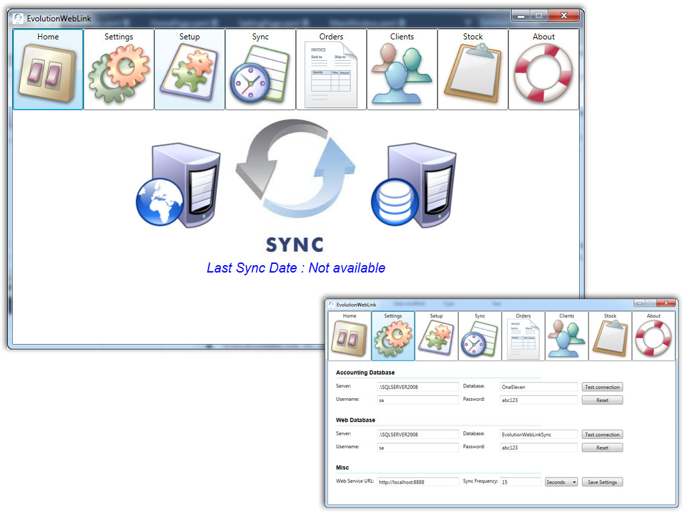Click the Save Settings button
The width and height of the screenshot is (684, 513).
[602, 482]
